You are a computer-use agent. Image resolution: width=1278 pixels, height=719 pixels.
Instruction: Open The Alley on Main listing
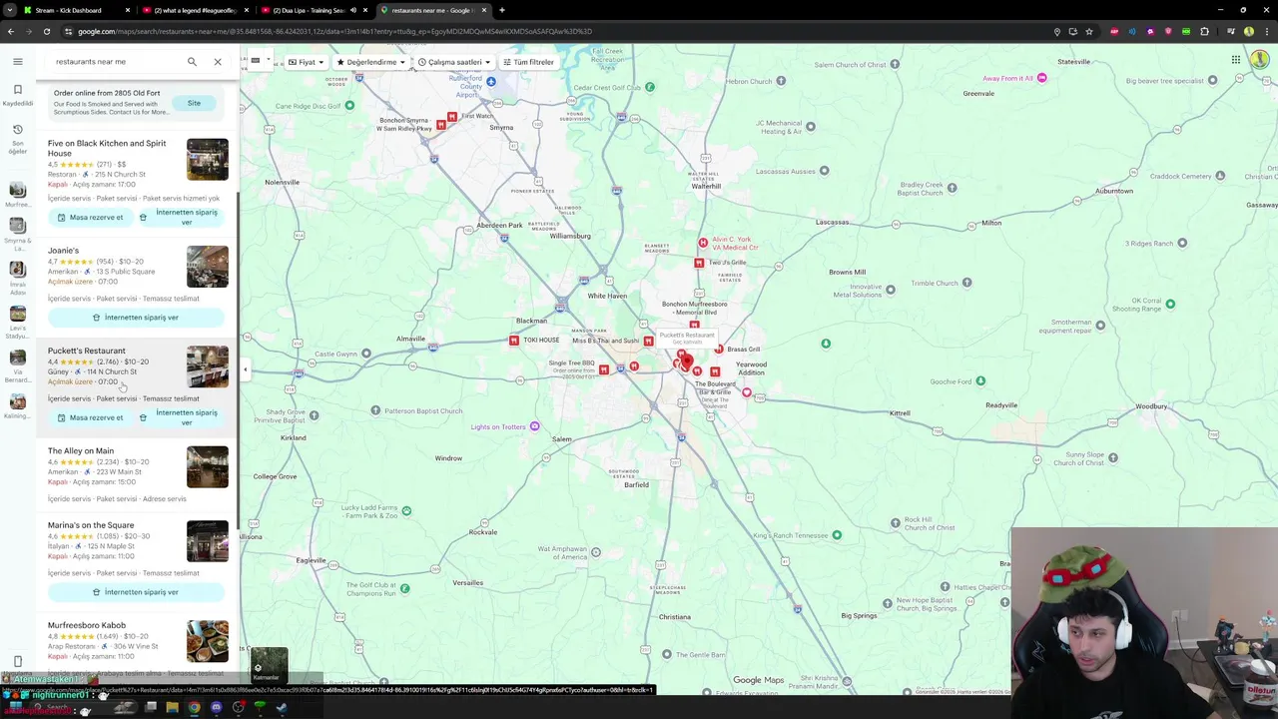click(81, 450)
